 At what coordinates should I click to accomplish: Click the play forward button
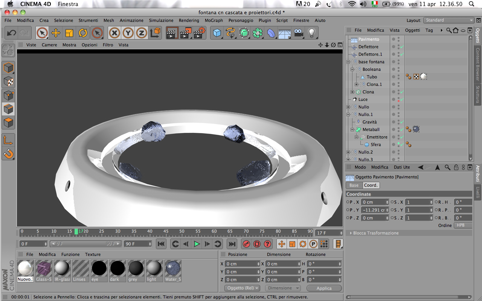tap(196, 244)
